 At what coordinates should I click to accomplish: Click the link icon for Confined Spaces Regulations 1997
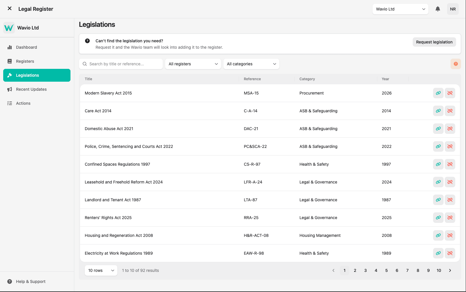click(438, 164)
